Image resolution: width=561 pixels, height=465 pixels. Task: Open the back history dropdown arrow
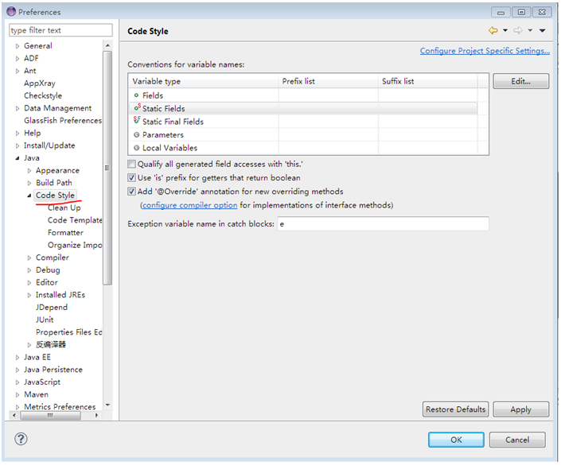[505, 31]
